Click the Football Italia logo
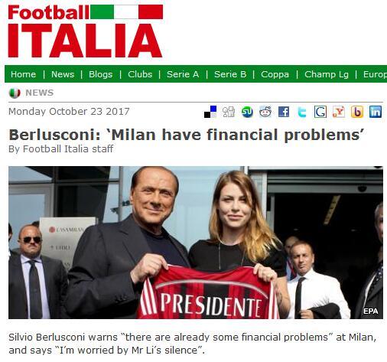Image resolution: width=387 pixels, height=362 pixels. tap(86, 31)
